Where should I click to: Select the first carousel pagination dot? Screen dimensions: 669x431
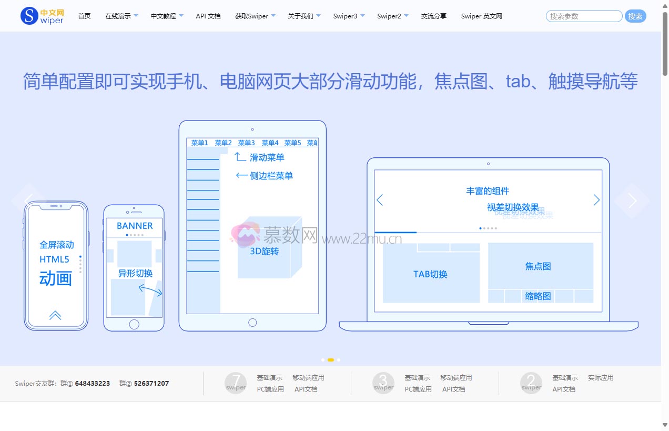(x=323, y=360)
